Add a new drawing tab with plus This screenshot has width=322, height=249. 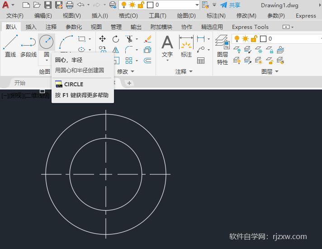[129, 83]
